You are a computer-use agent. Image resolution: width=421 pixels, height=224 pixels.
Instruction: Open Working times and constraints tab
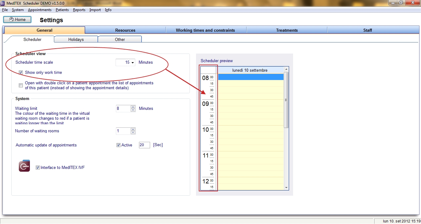[206, 30]
